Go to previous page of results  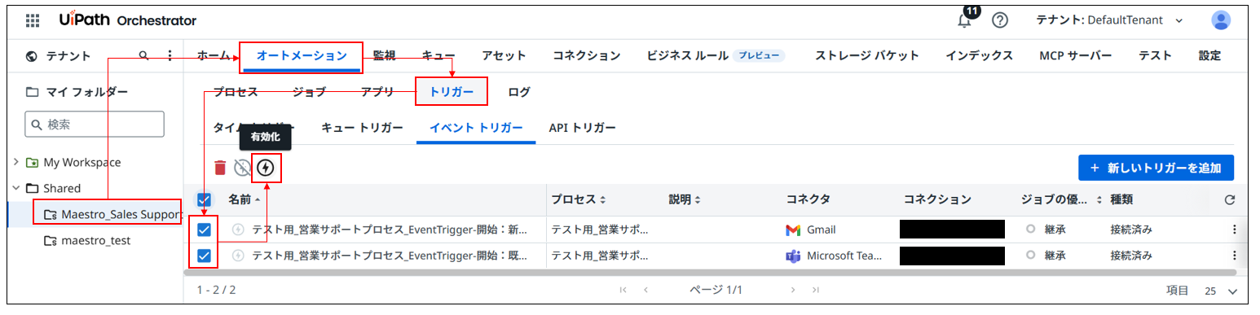(645, 289)
